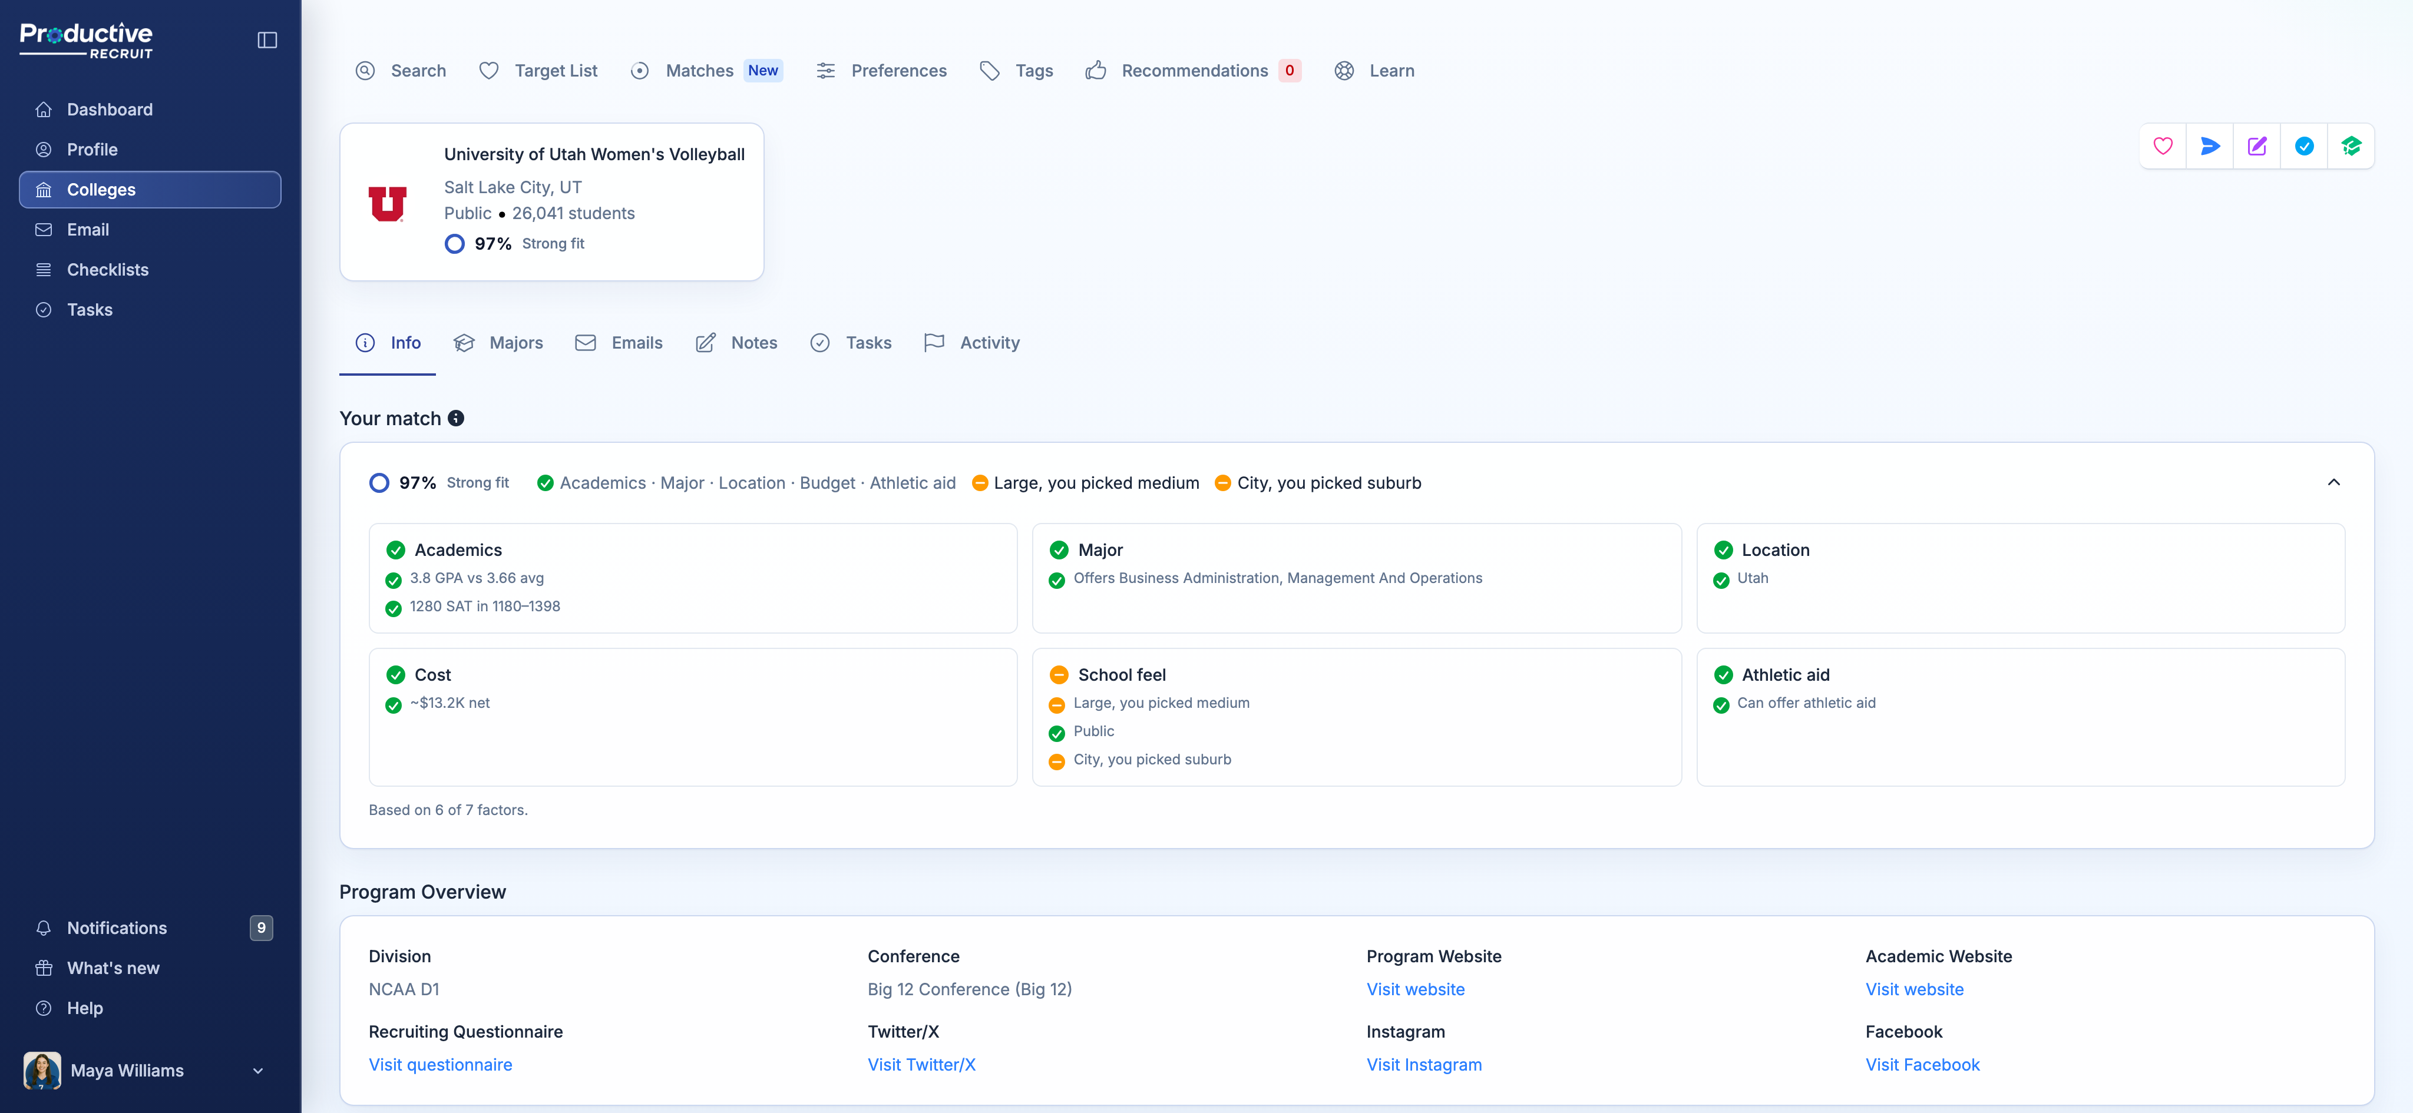Screen dimensions: 2413x1113
Task: Click 'Big 12 Conference (Big 12)' value
Action: [970, 989]
